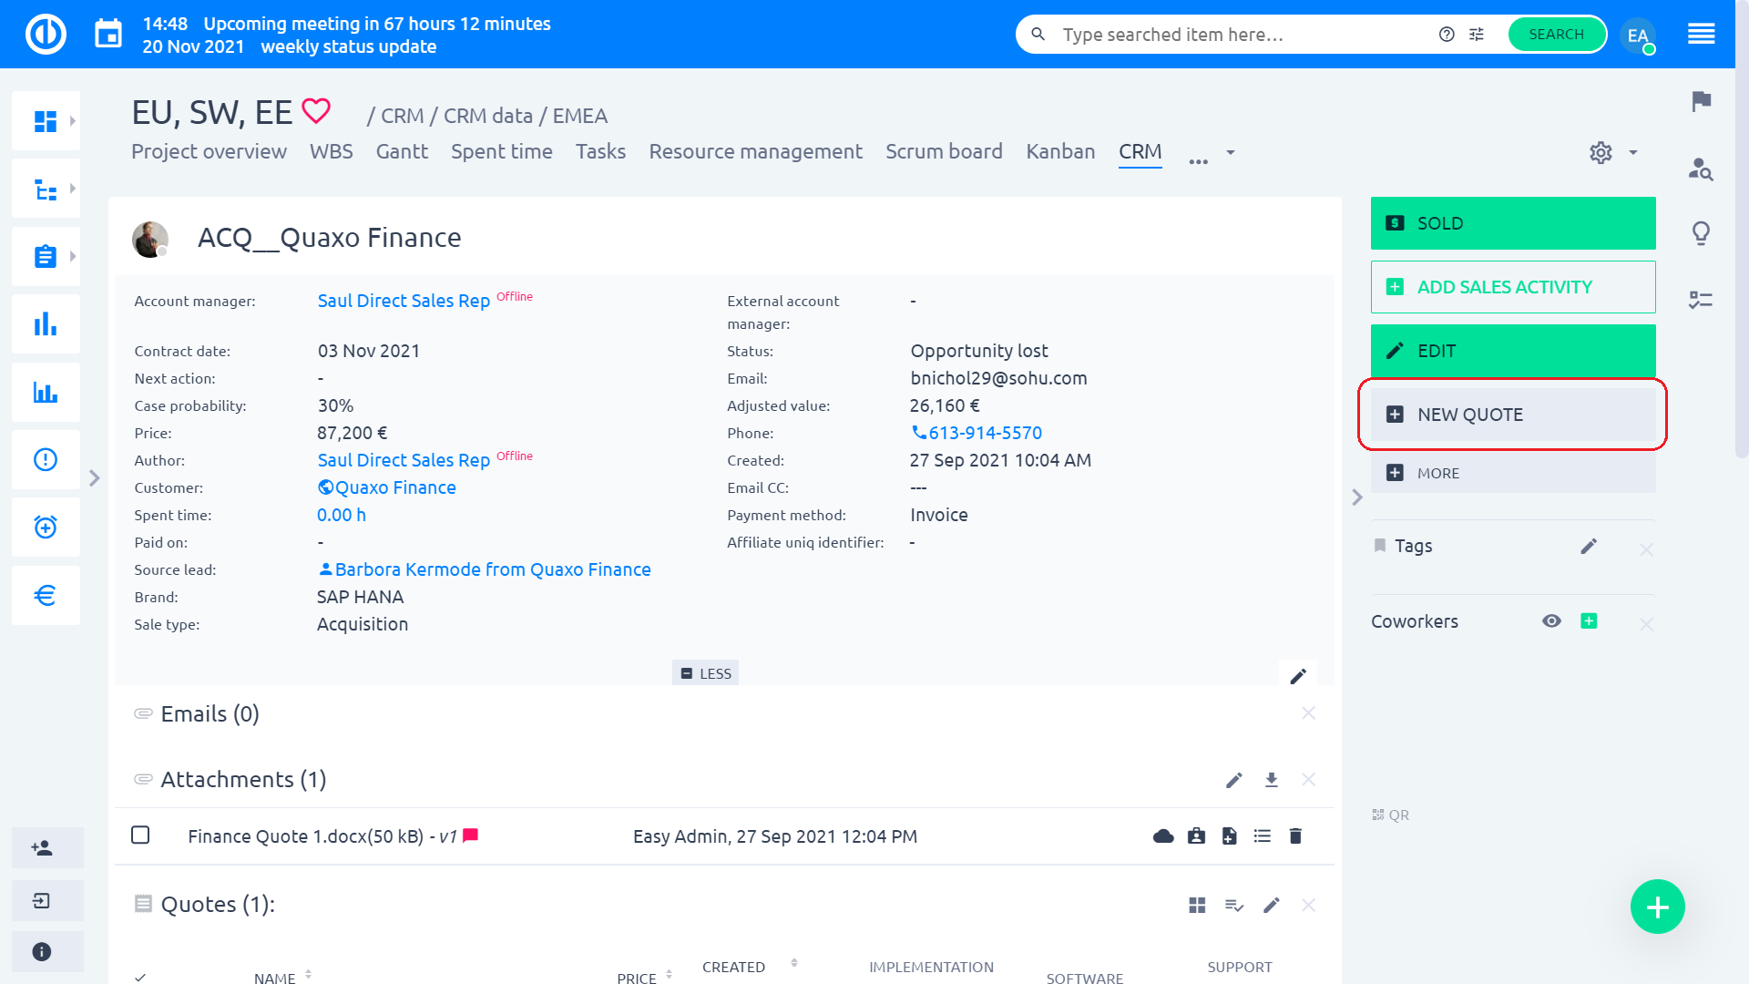Open the Quaxo Finance customer link
Screen dimensions: 1749x984
(x=394, y=487)
